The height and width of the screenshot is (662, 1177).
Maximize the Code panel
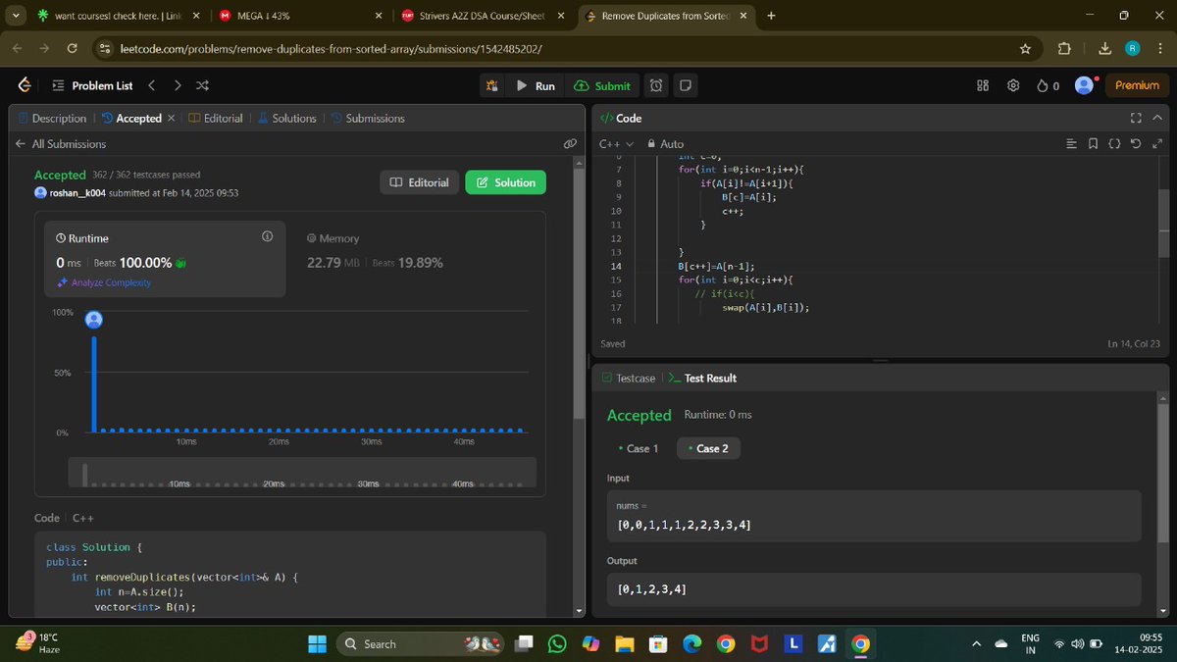click(1136, 118)
